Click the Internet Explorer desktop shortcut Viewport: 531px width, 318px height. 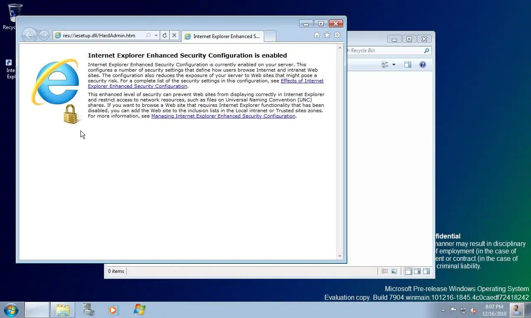tap(9, 69)
